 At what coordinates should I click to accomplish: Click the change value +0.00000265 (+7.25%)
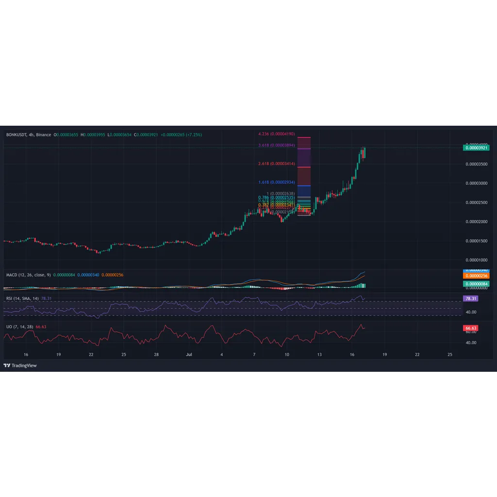tap(182, 135)
